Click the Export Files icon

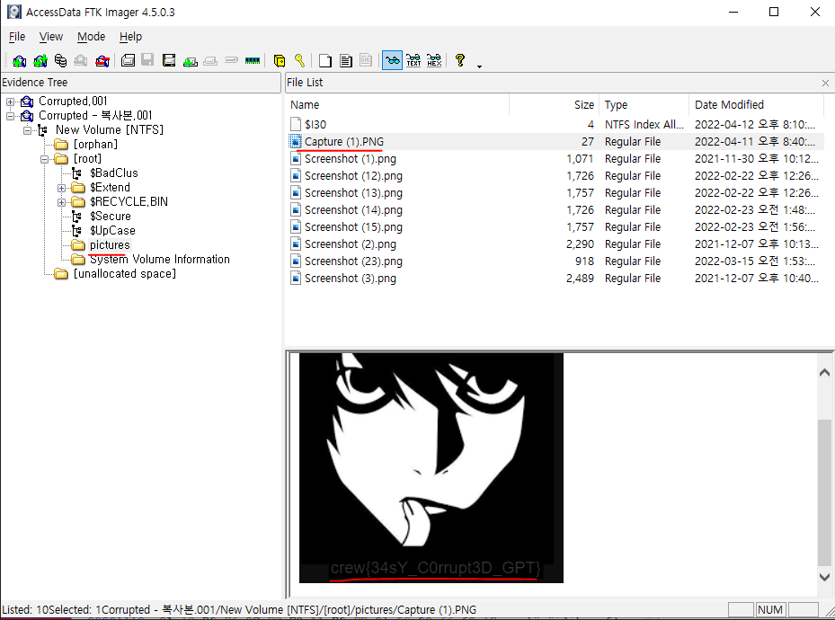click(324, 61)
